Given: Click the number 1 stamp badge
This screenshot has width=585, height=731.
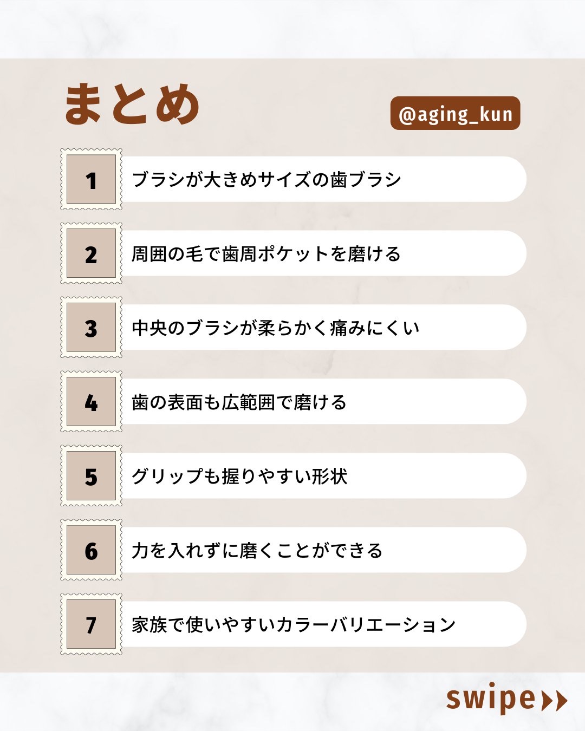Looking at the screenshot, I should (x=91, y=179).
